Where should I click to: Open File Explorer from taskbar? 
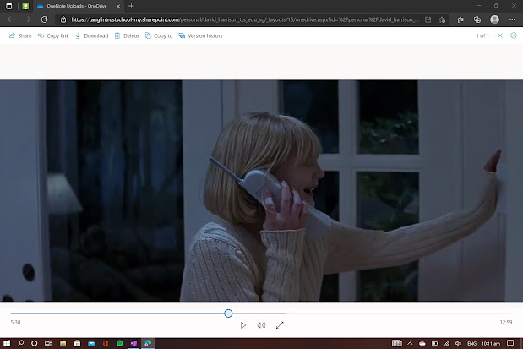coord(63,343)
